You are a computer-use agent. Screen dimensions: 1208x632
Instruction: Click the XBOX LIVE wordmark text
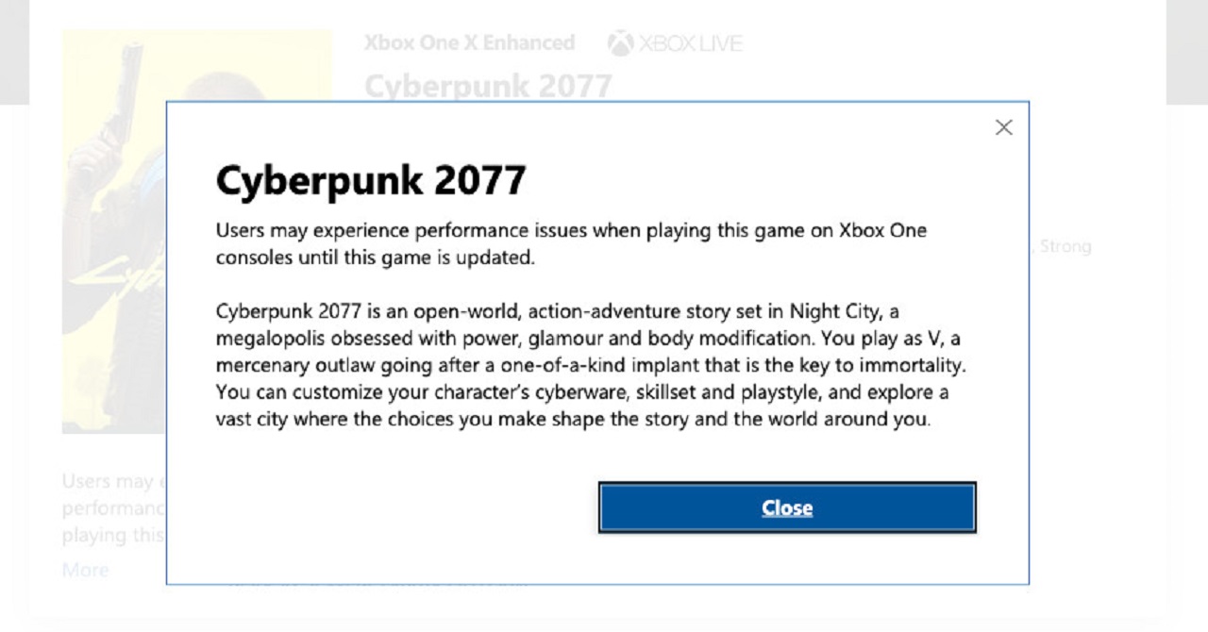tap(690, 43)
